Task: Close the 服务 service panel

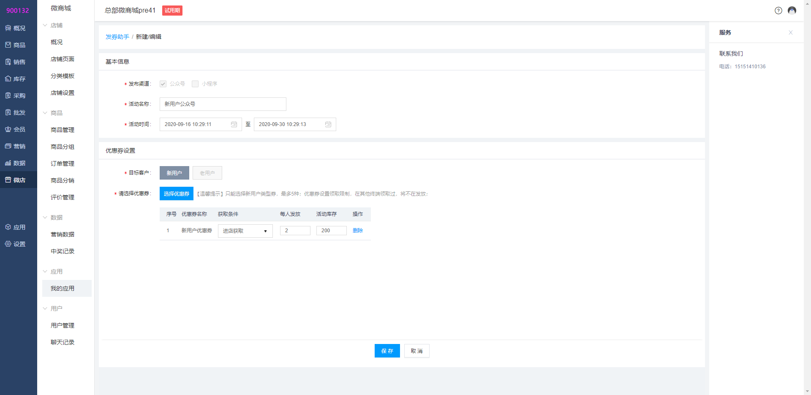Action: 790,32
